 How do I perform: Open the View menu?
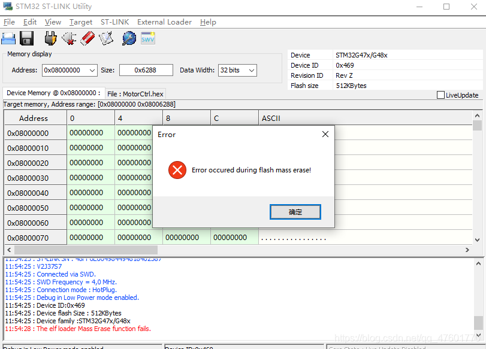(x=53, y=22)
